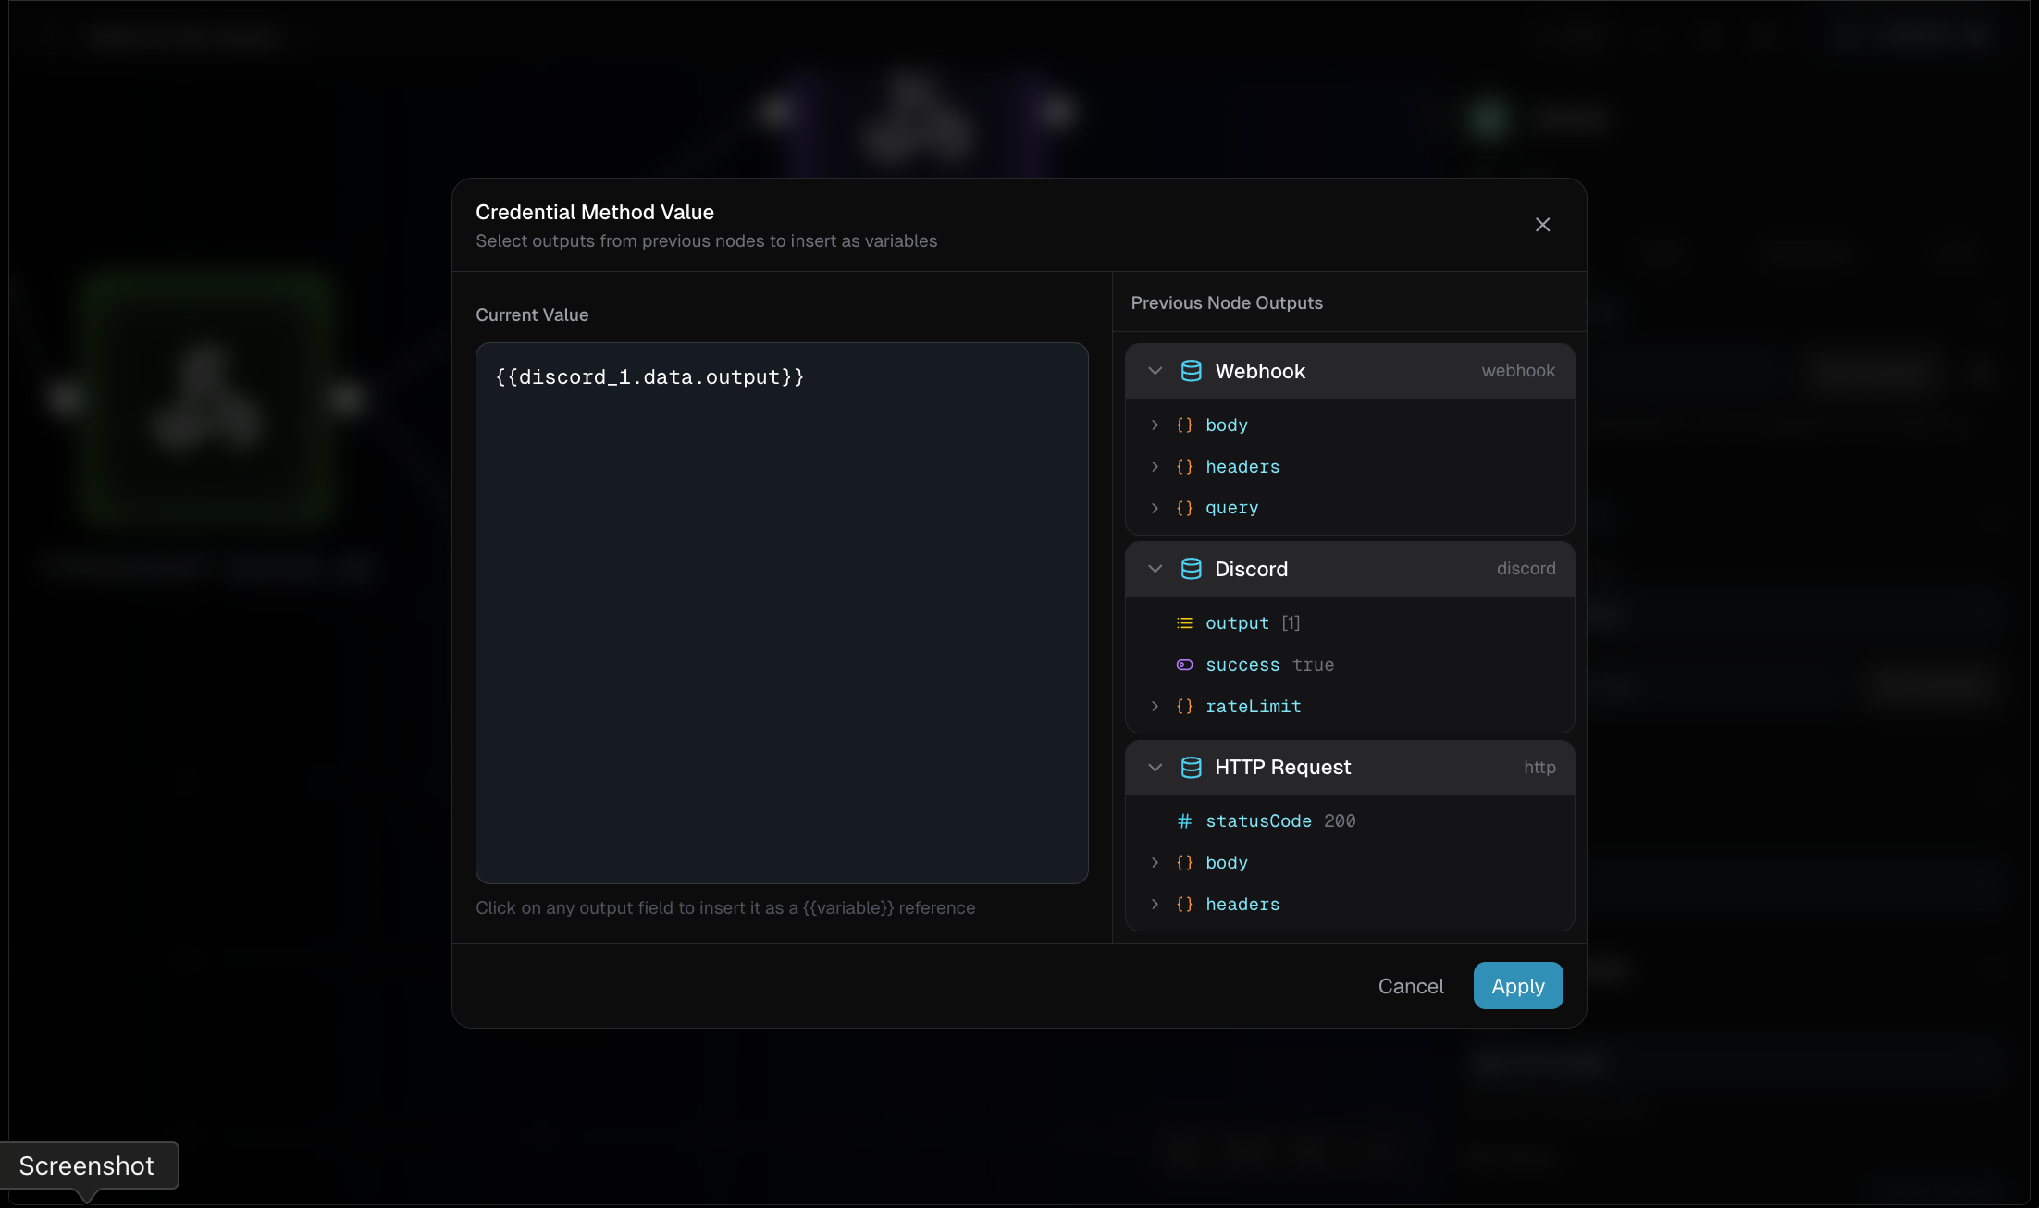The width and height of the screenshot is (2039, 1208).
Task: Apply the credential method value
Action: point(1518,986)
